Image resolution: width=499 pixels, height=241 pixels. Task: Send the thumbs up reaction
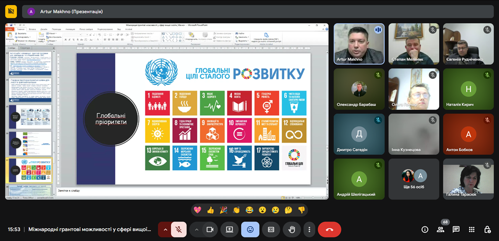pos(210,210)
